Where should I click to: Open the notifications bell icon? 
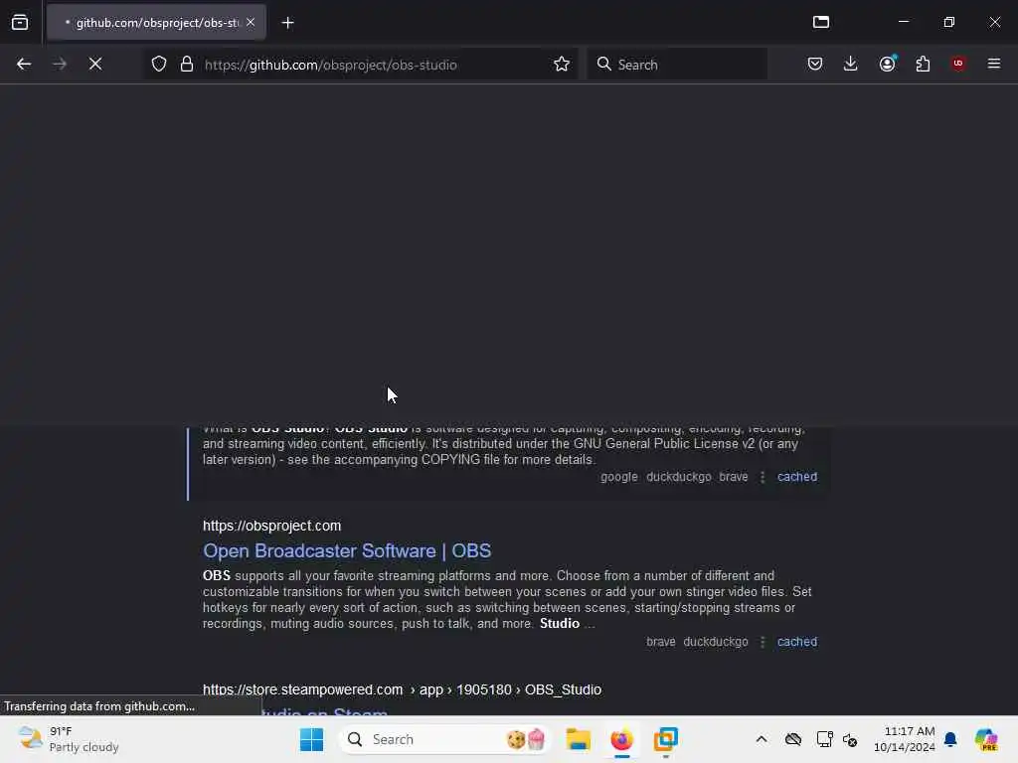950,739
